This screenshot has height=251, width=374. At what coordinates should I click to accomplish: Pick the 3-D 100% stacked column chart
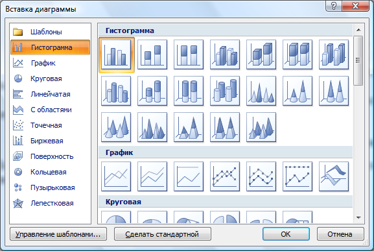point(298,54)
